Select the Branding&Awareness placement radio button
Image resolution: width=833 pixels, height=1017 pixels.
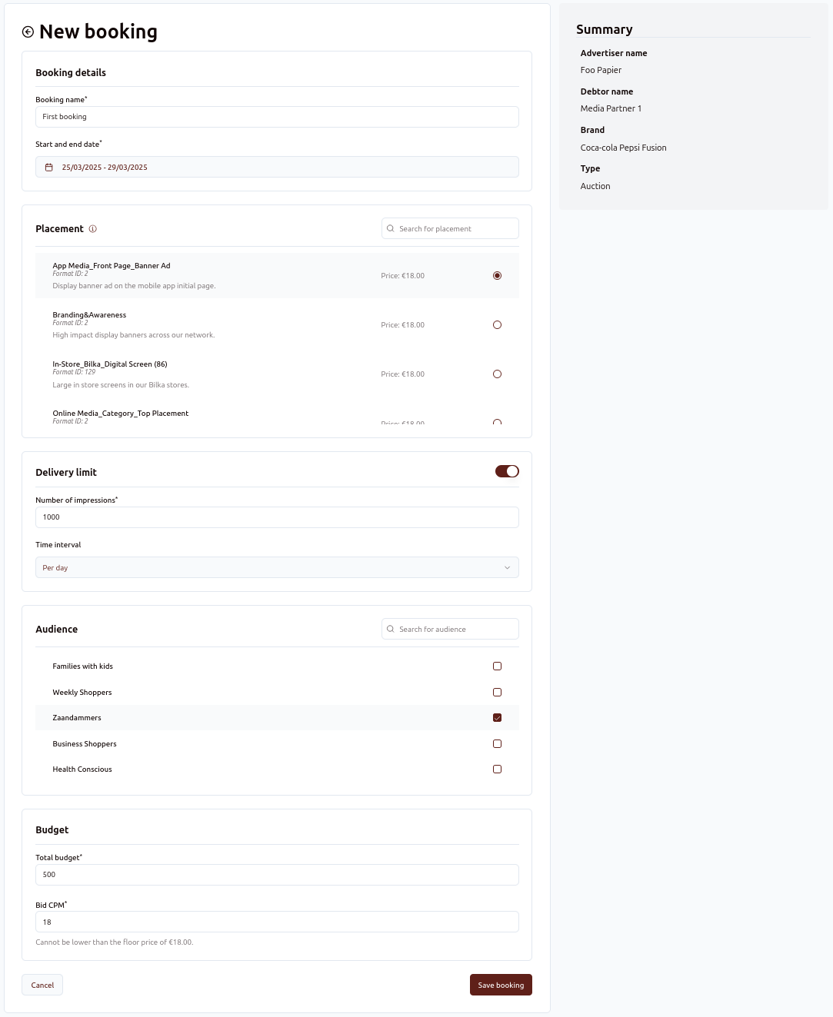(x=497, y=325)
